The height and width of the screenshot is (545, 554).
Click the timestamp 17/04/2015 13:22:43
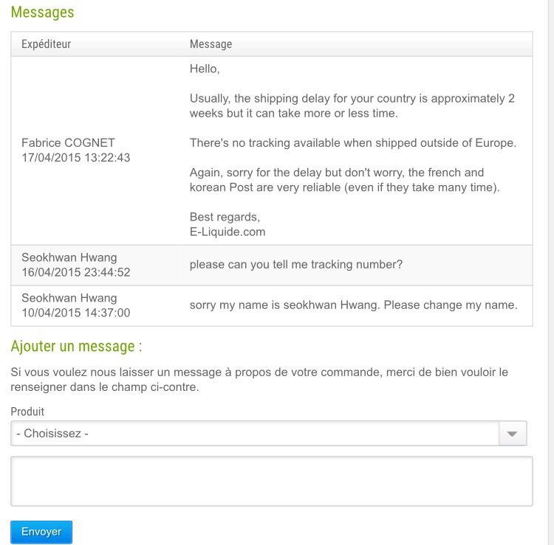[75, 158]
